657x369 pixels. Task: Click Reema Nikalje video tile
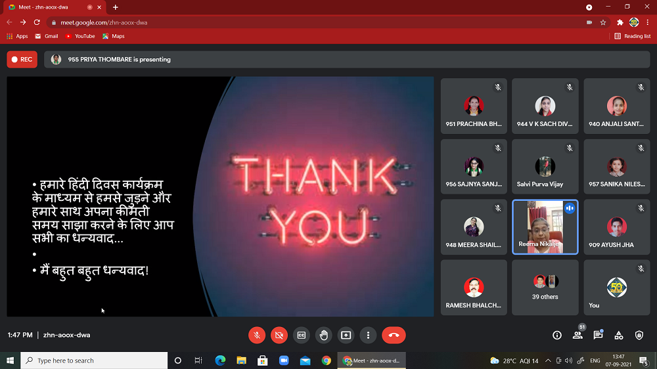point(545,227)
